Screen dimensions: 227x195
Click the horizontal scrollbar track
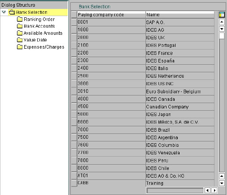pos(175,190)
